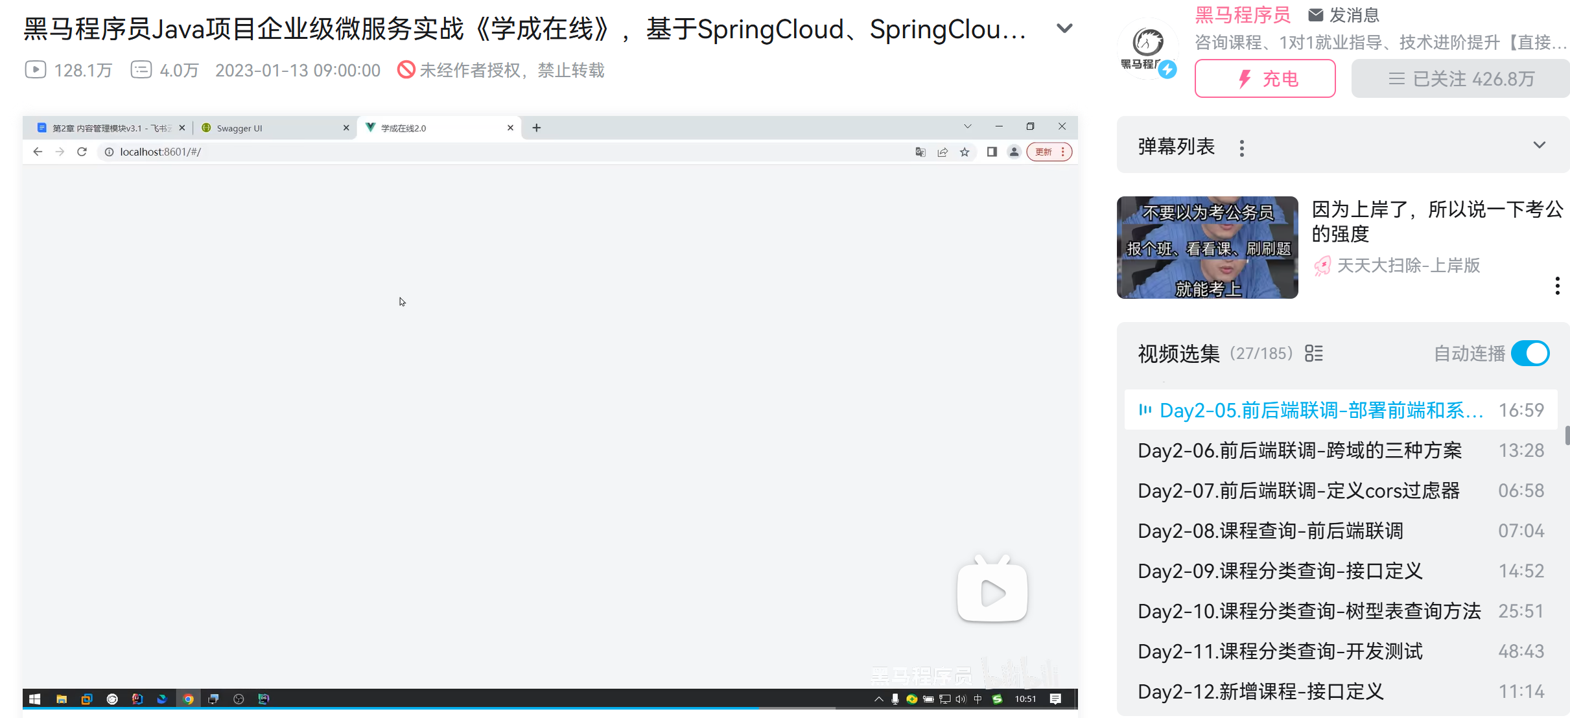Open the Chrome profile avatar icon
This screenshot has width=1570, height=718.
point(1014,152)
